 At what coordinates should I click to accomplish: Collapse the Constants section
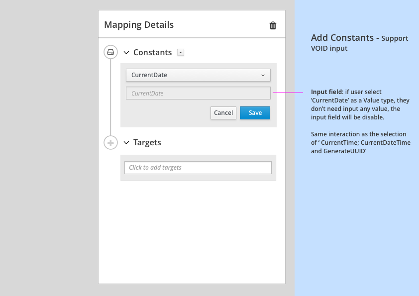pyautogui.click(x=126, y=52)
